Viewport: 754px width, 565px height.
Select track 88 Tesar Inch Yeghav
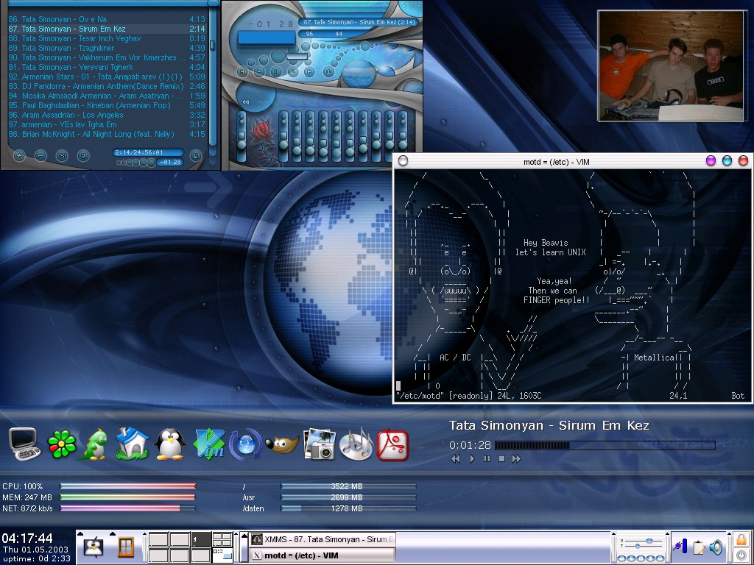pyautogui.click(x=107, y=38)
